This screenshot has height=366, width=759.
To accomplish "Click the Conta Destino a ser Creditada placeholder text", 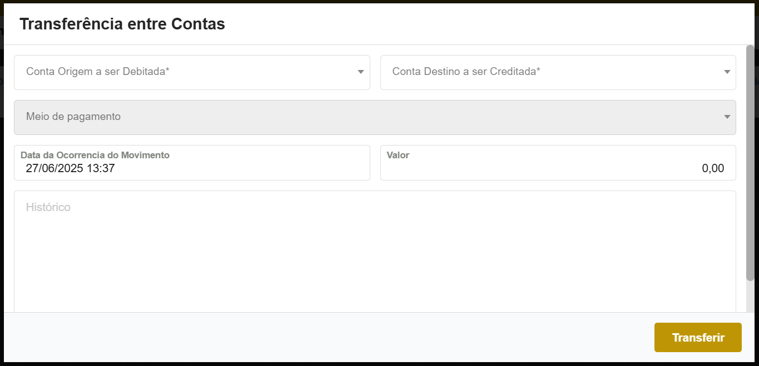I will coord(466,72).
